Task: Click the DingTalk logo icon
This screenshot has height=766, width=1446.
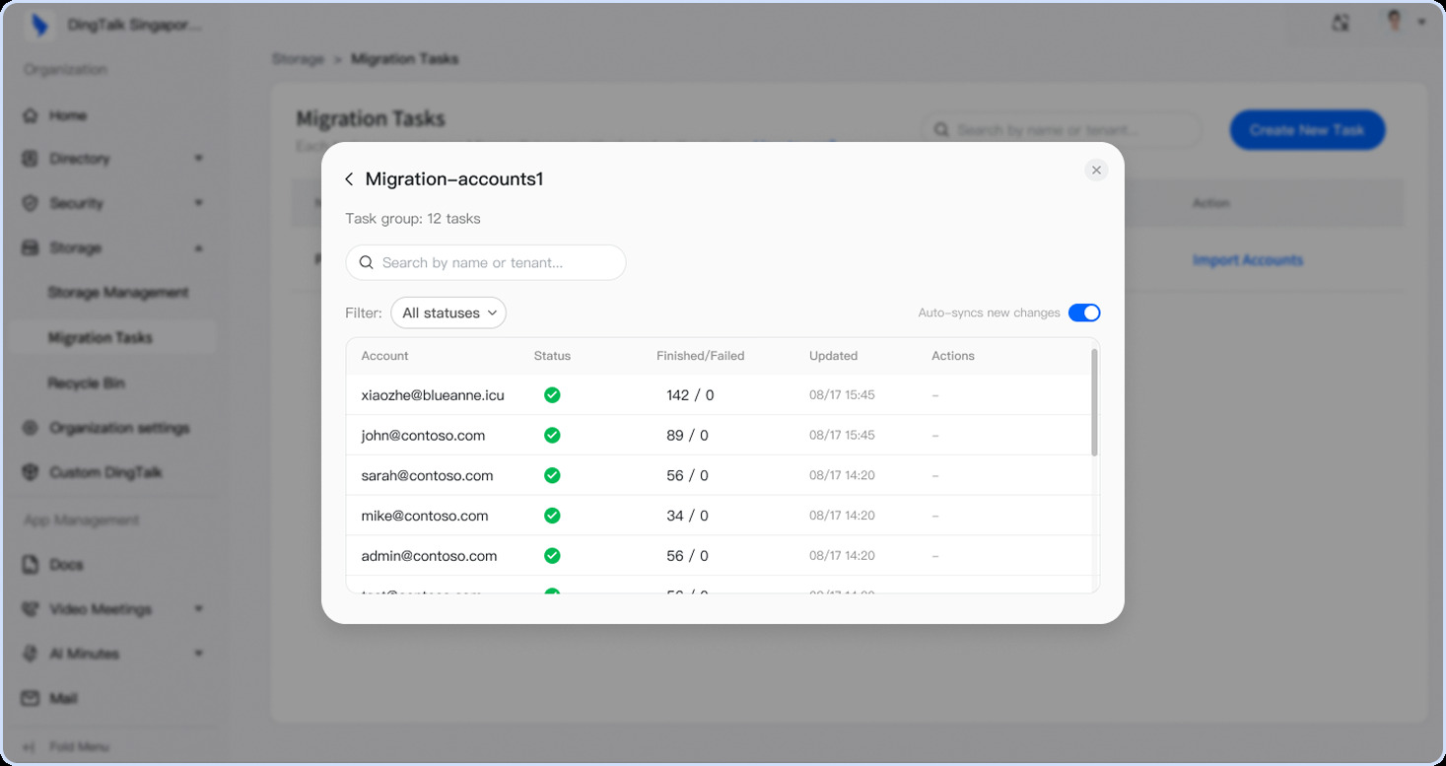Action: (x=40, y=26)
